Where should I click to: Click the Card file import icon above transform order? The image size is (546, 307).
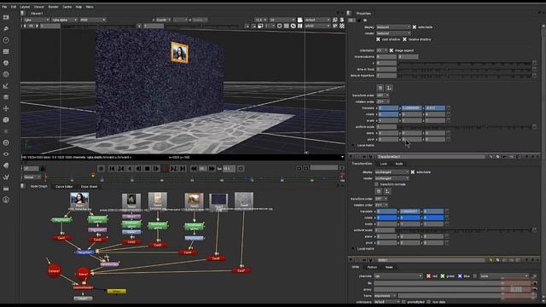click(x=380, y=88)
